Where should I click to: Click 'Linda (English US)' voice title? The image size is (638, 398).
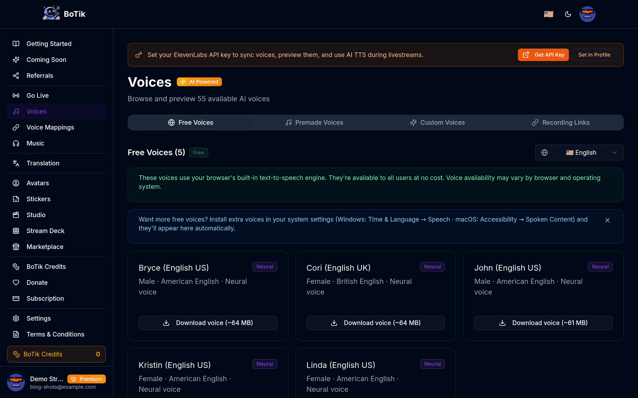point(341,365)
